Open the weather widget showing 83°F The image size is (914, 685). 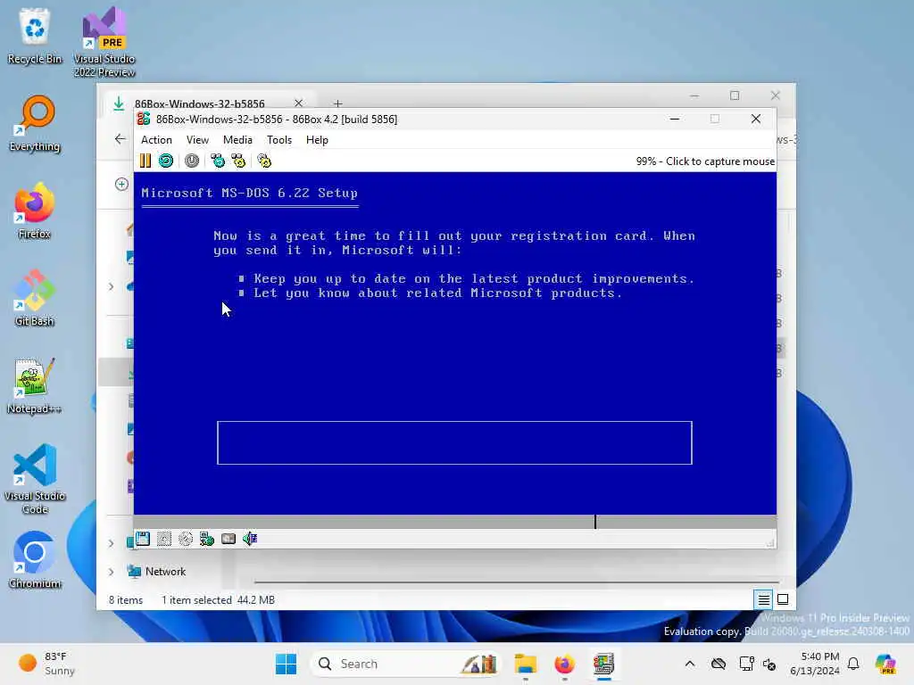pos(48,664)
